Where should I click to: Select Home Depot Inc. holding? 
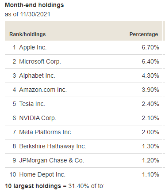click(x=42, y=174)
